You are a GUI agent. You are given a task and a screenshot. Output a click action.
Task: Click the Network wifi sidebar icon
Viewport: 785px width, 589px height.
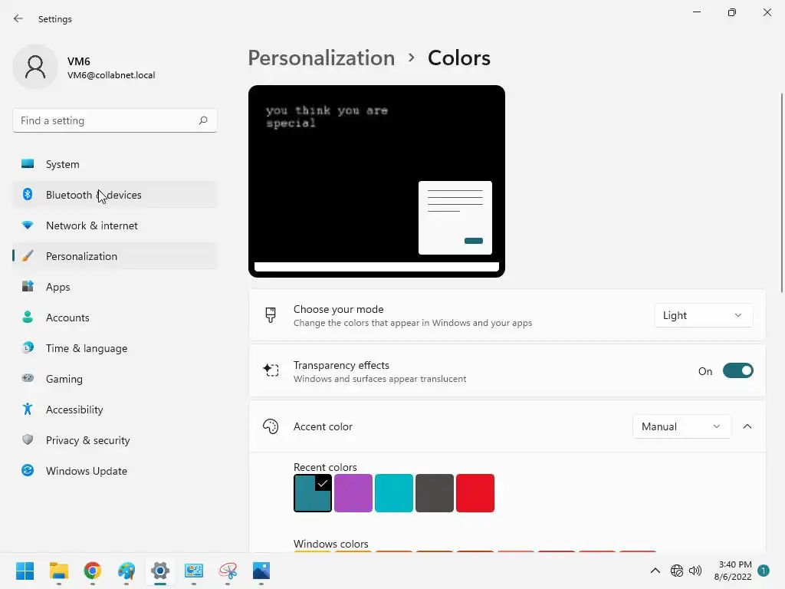pyautogui.click(x=28, y=225)
